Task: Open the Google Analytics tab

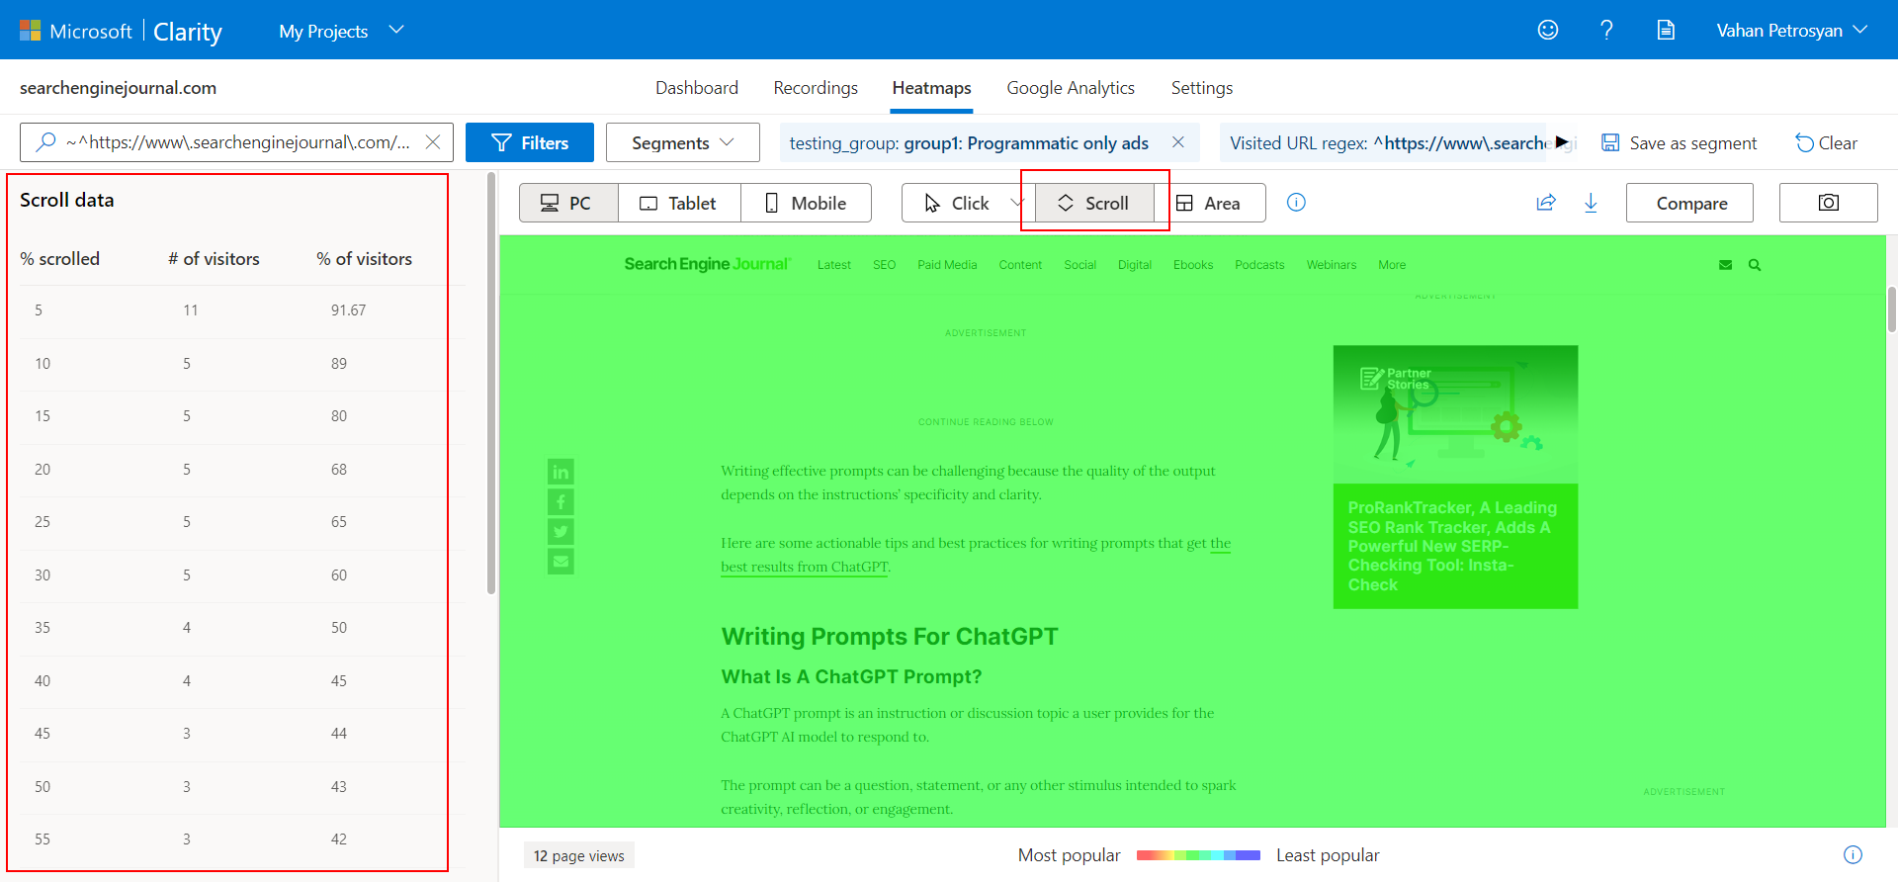Action: pos(1071,88)
